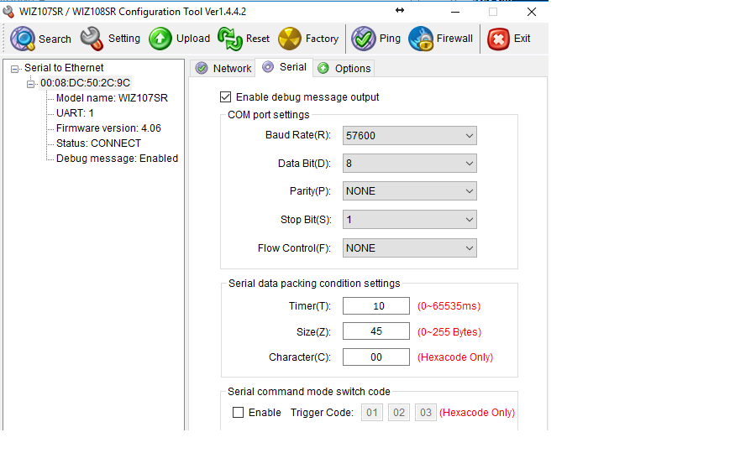Close the WIZ107SR Configuration Tool window
Image resolution: width=756 pixels, height=474 pixels.
point(532,12)
